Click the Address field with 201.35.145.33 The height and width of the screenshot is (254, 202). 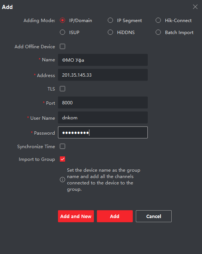pyautogui.click(x=103, y=75)
